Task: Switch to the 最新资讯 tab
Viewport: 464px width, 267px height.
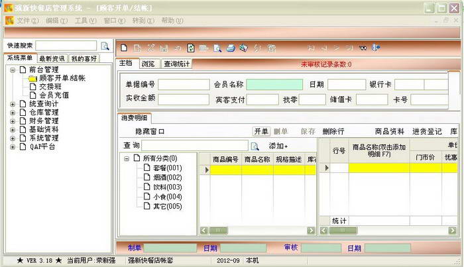Action: [x=52, y=58]
